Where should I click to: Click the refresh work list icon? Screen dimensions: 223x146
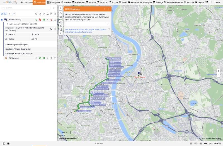5,14
